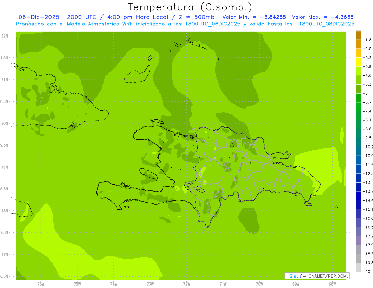
Task: Click '1800UTC_08DIC2025' valid-until time text
Action: click(327, 24)
